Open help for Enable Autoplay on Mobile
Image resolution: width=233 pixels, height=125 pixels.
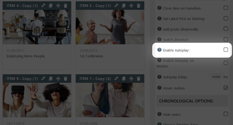159,60
